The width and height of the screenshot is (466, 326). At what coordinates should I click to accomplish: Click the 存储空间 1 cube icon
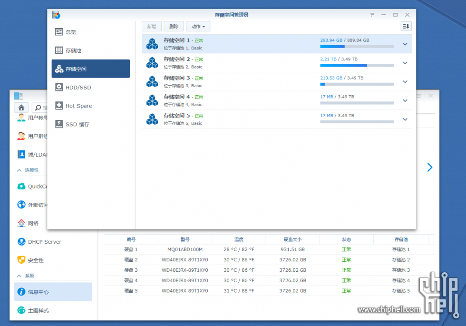152,44
